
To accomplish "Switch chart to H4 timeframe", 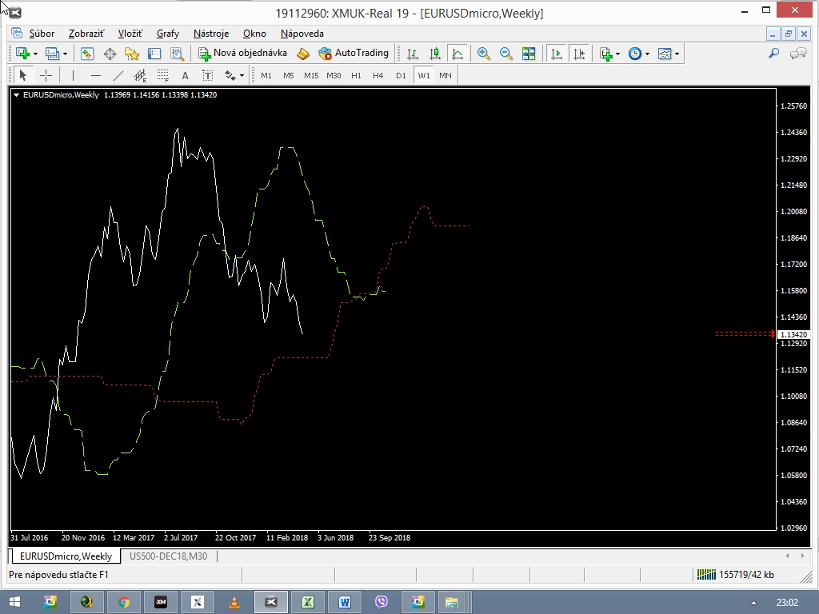I will click(378, 75).
